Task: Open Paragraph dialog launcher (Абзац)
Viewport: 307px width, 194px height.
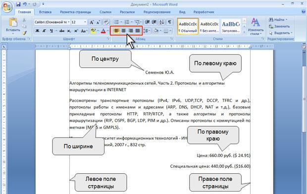Action: pyautogui.click(x=171, y=39)
